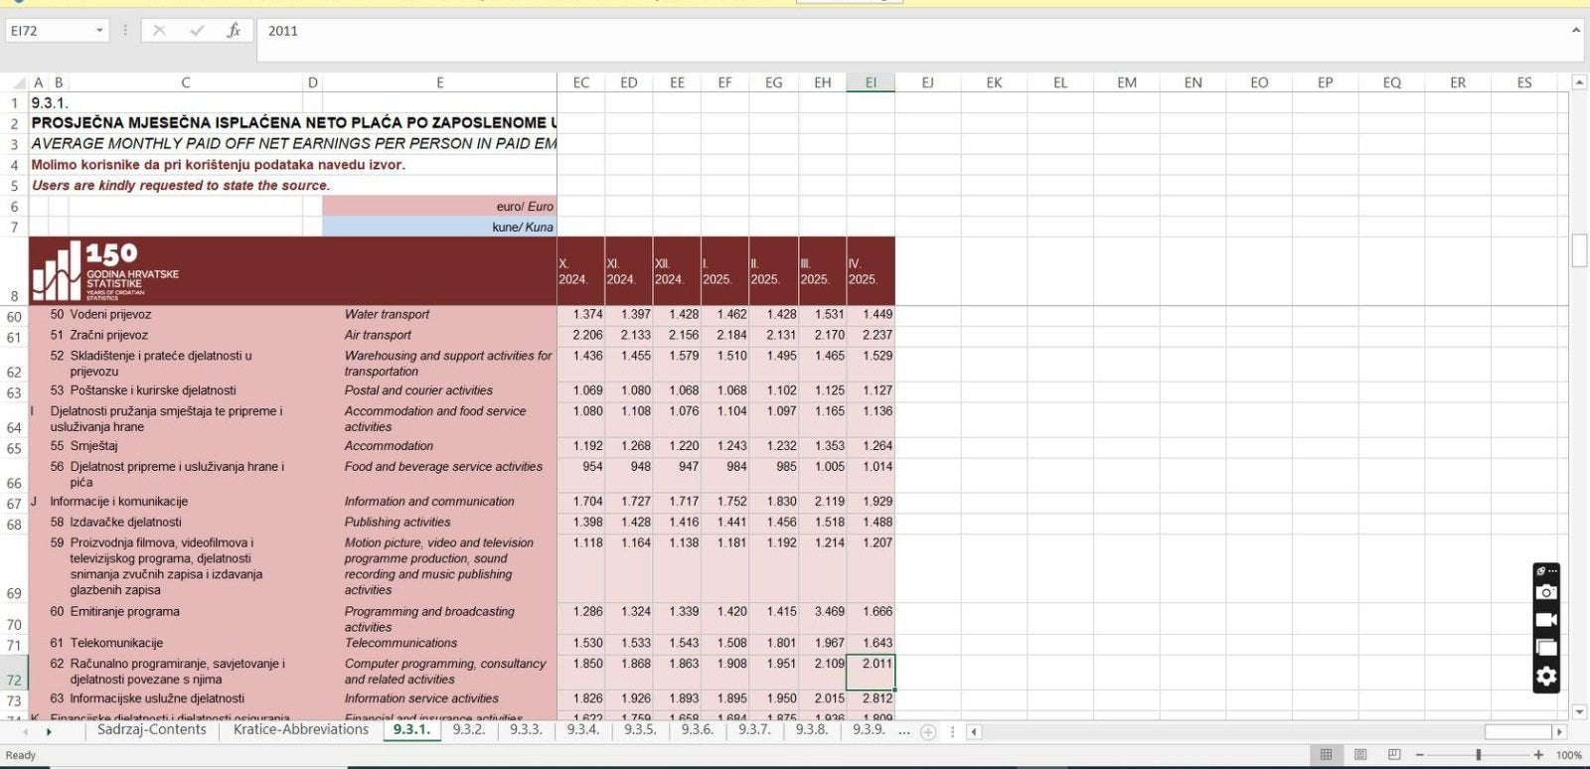
Task: Open Insert Function fx button
Action: pyautogui.click(x=234, y=31)
